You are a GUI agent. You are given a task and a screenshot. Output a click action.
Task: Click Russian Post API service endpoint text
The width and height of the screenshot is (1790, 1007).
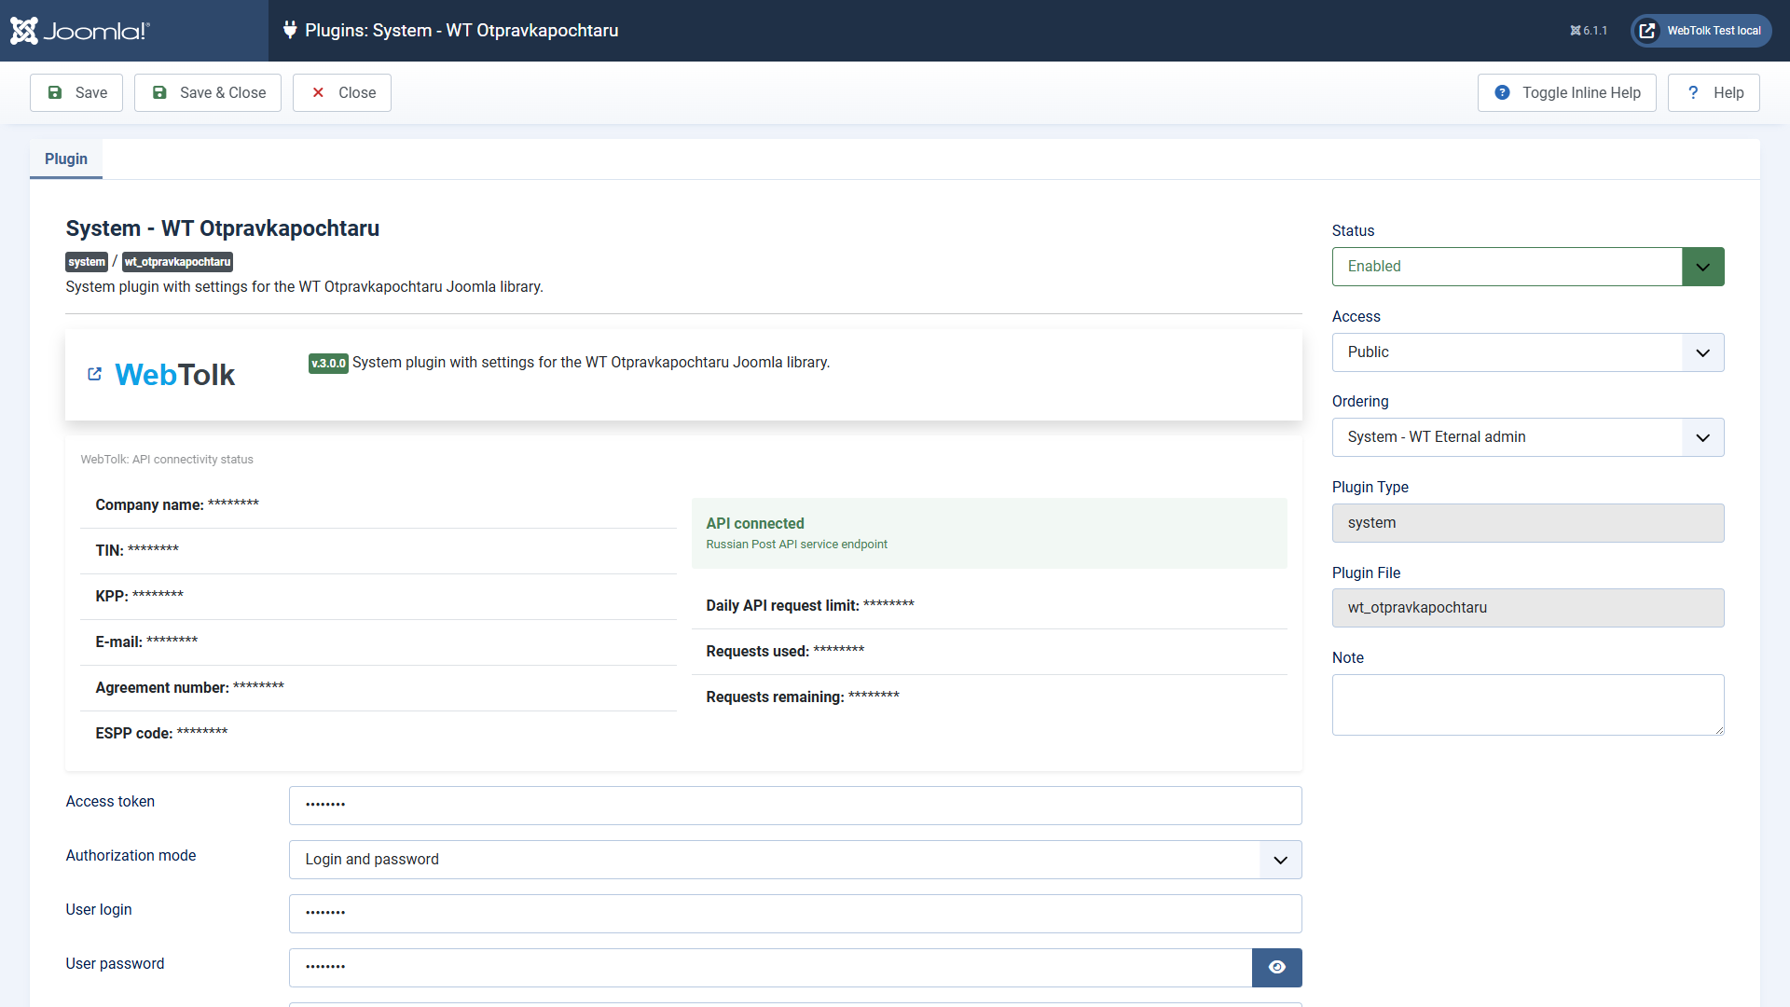click(x=797, y=545)
